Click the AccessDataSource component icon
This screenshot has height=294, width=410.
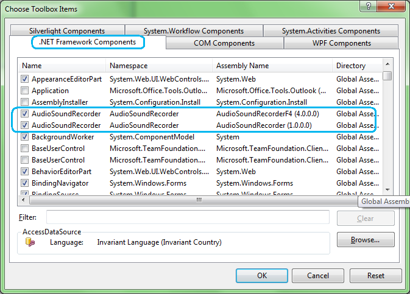[x=30, y=242]
